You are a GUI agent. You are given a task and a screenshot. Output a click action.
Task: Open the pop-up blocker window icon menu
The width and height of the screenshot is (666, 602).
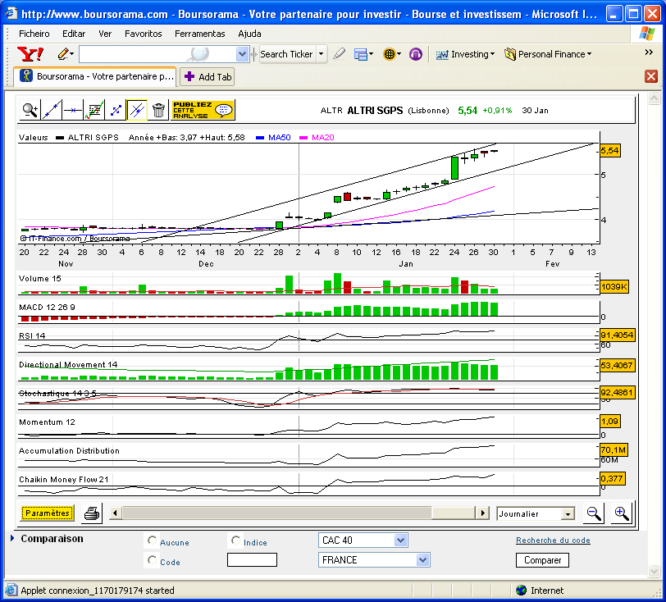pyautogui.click(x=363, y=54)
